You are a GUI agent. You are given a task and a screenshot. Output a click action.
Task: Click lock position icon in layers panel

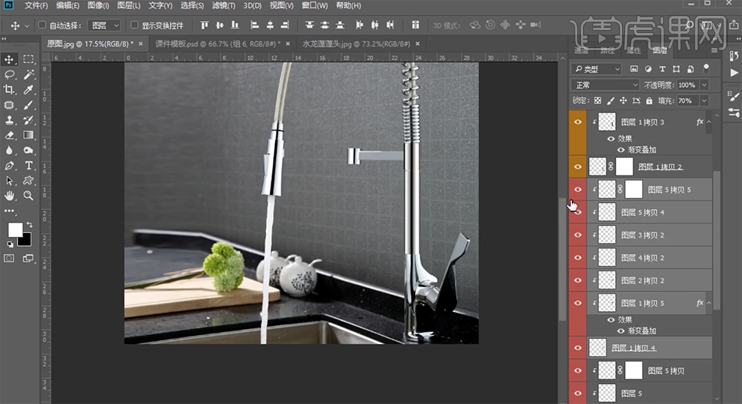624,100
